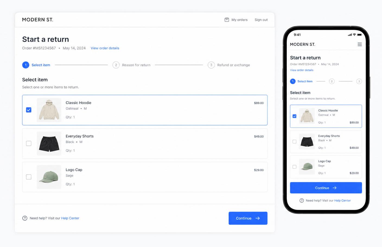
Task: Click 9:41 clock on phone status bar
Action: pos(297,35)
